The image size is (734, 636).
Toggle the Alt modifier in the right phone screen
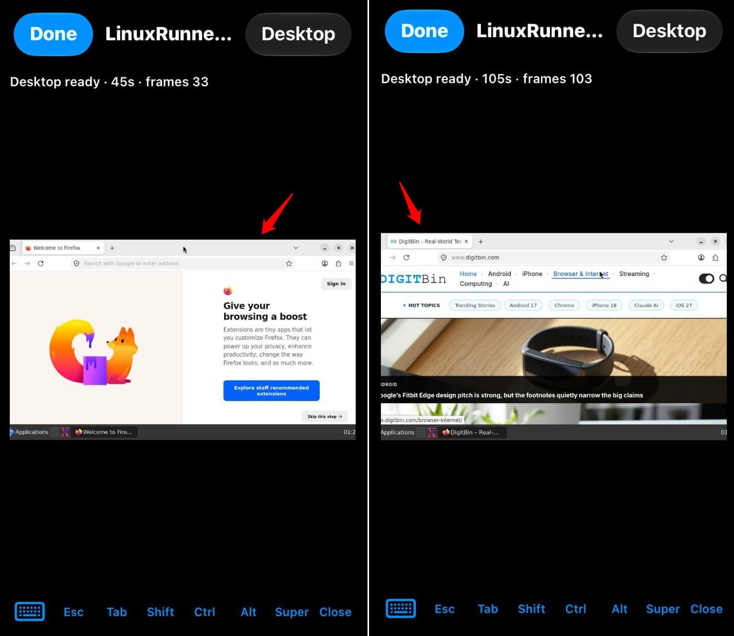[619, 609]
